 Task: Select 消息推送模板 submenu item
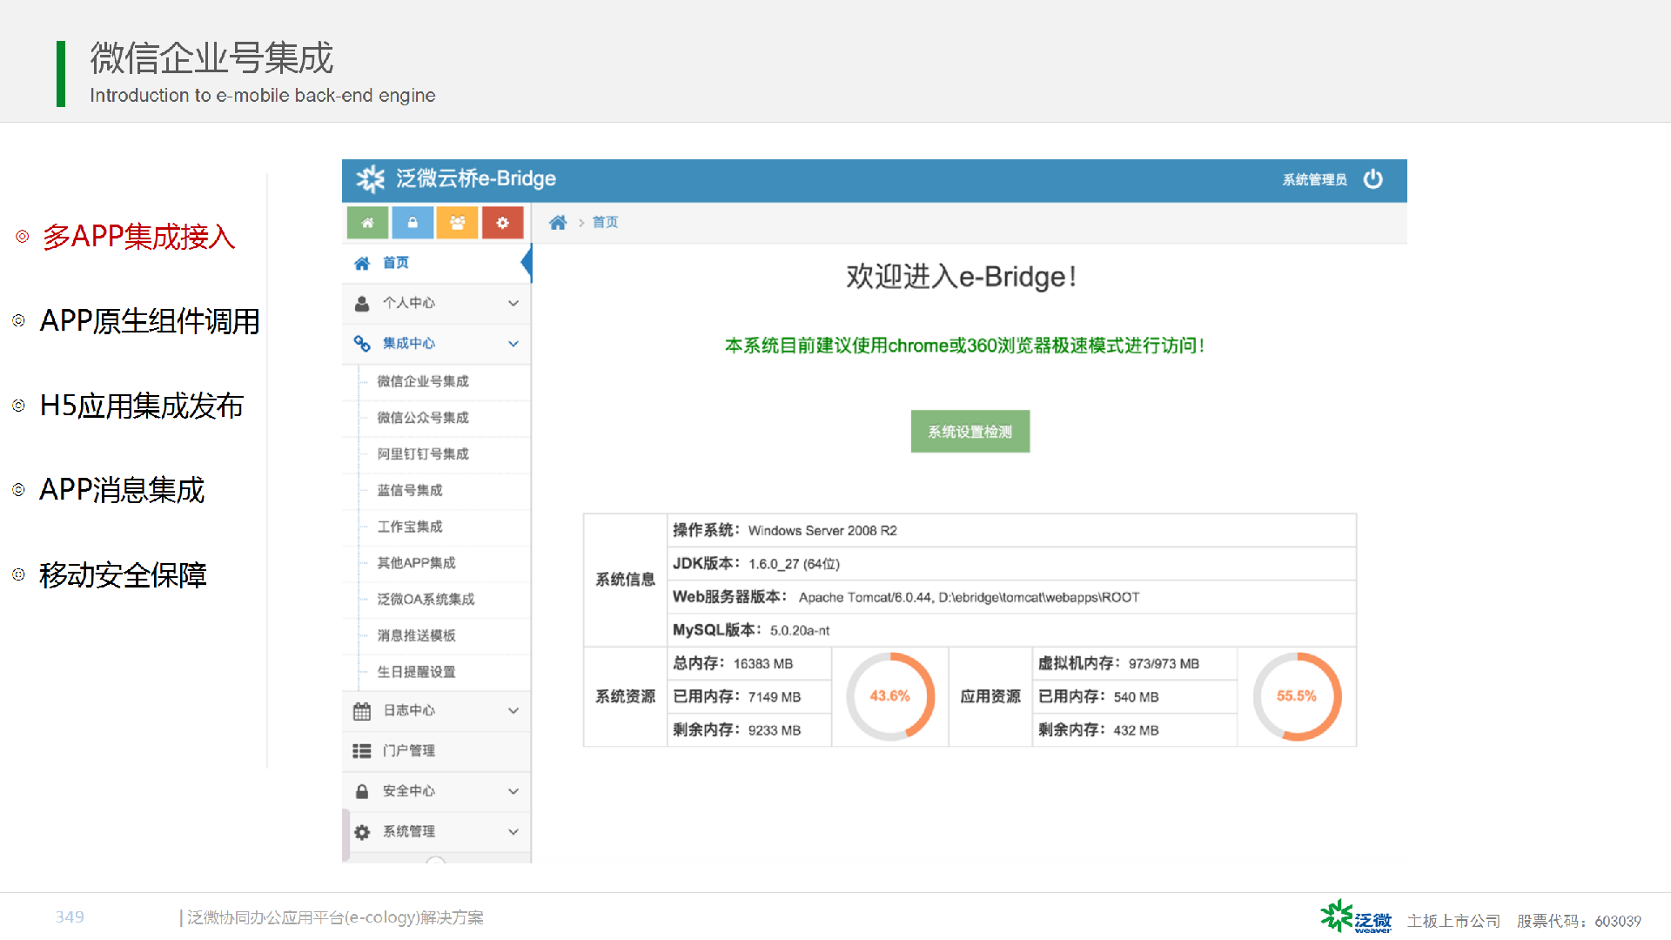pos(416,636)
